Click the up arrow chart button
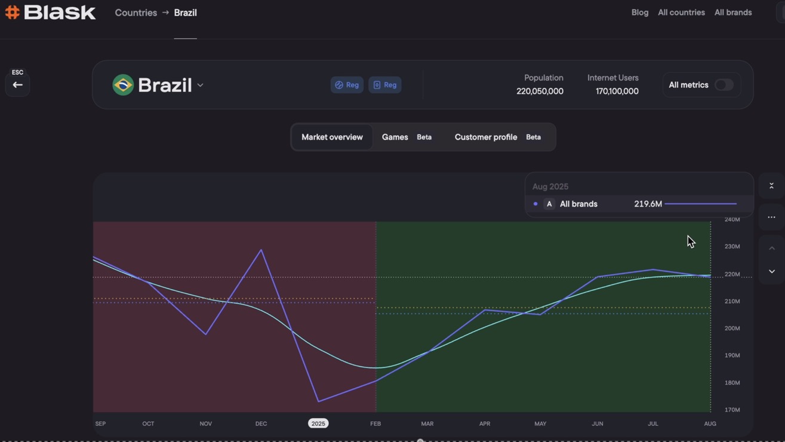The height and width of the screenshot is (442, 785). point(771,248)
